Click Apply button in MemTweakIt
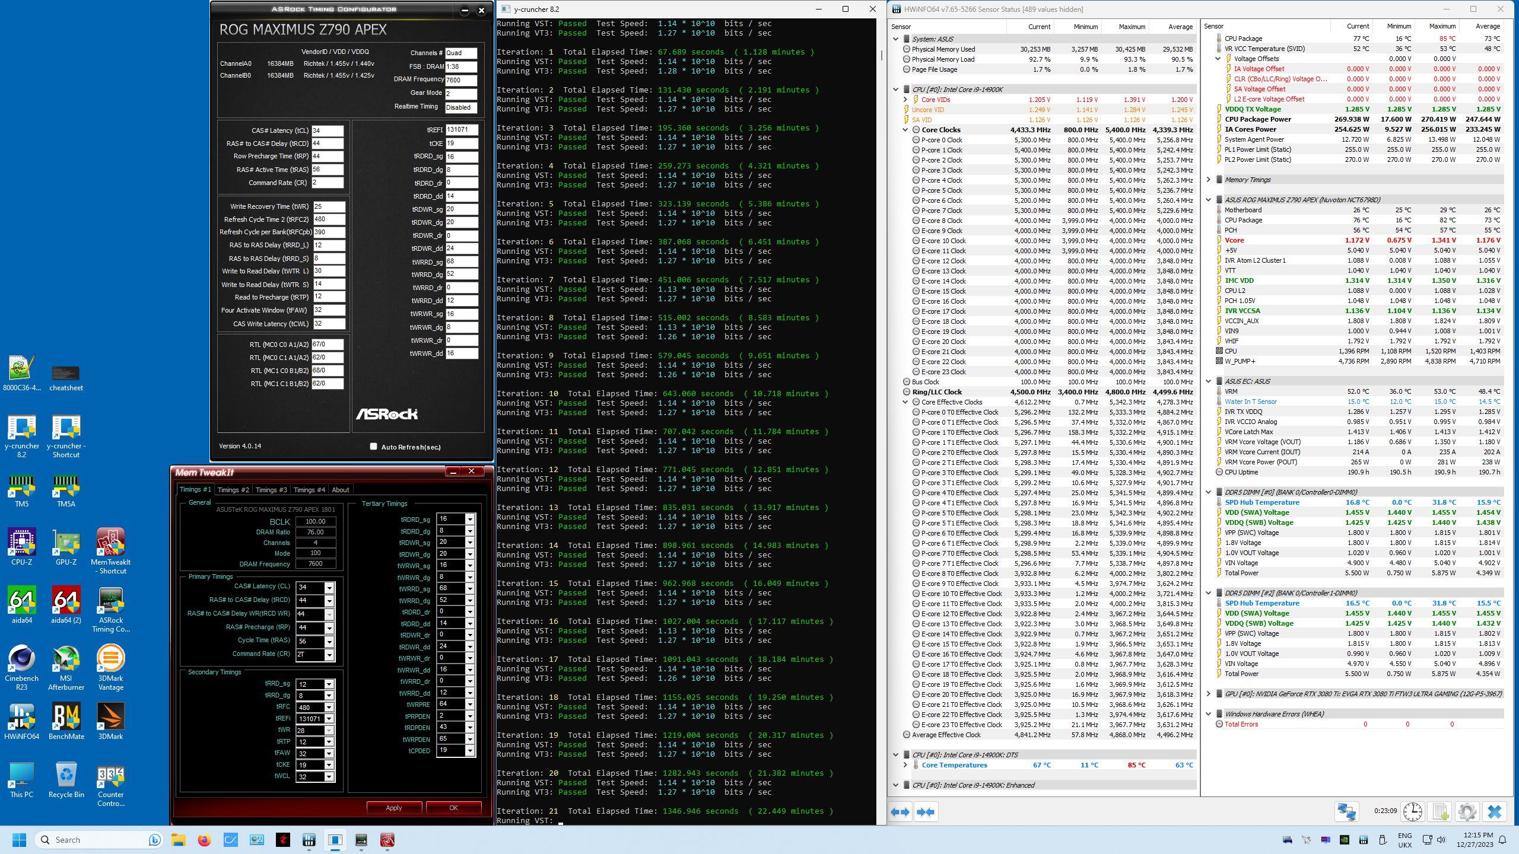1519x854 pixels. (x=393, y=807)
